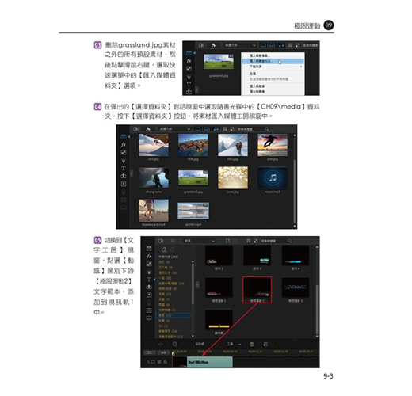Click the pen create-new-title icon above category list
412x396 pixels.
click(x=164, y=249)
